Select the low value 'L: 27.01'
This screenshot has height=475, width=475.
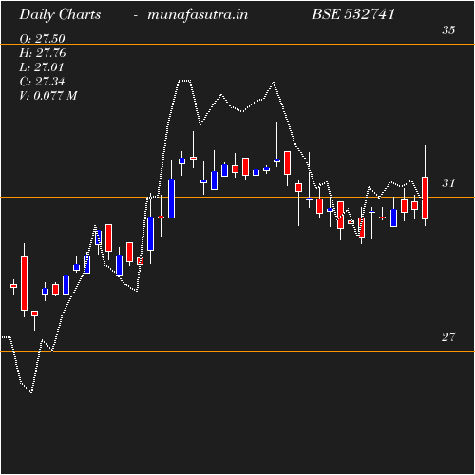[42, 67]
